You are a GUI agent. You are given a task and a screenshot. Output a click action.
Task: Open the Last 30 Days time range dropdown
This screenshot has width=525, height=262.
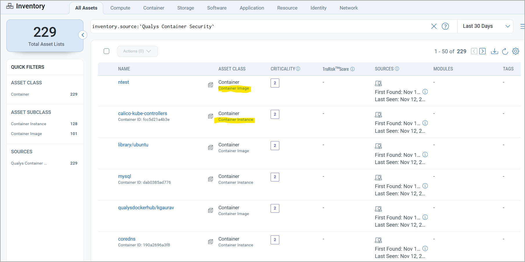485,26
